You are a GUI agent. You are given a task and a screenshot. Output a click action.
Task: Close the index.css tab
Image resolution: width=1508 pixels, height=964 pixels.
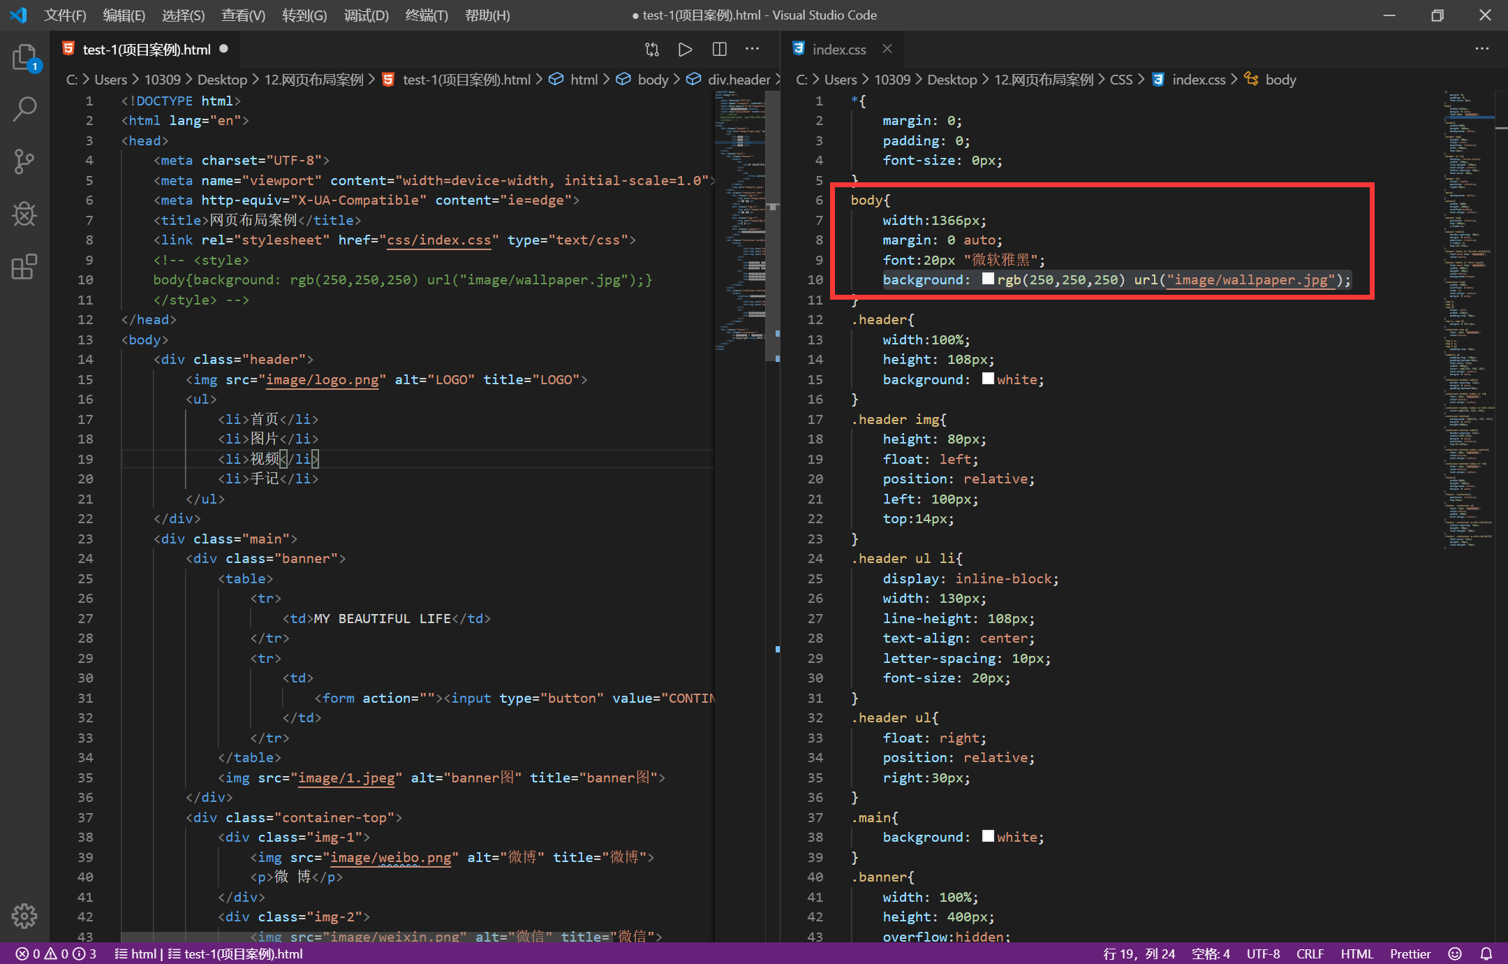point(887,49)
